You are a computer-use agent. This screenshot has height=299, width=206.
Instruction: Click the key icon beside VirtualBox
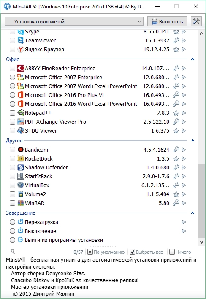click(176, 185)
